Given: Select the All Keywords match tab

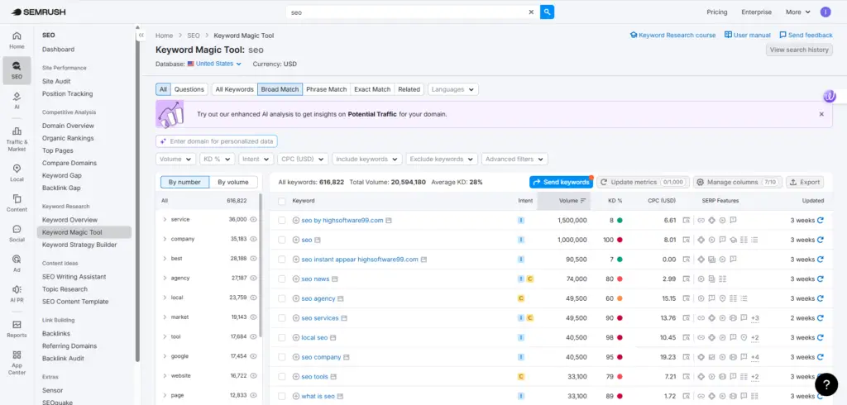Looking at the screenshot, I should pos(234,89).
